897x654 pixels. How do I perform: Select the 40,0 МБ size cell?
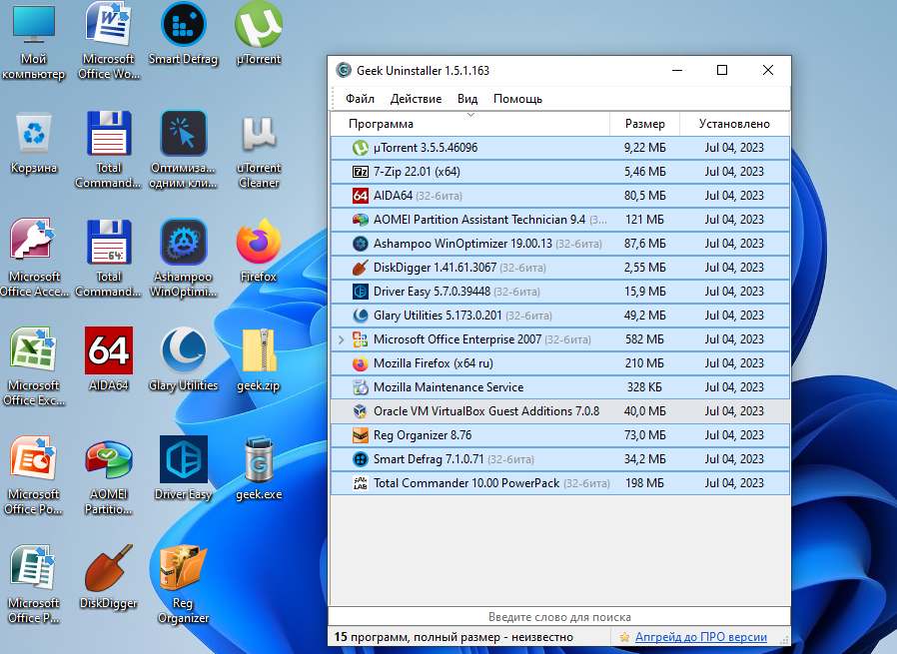pos(644,411)
